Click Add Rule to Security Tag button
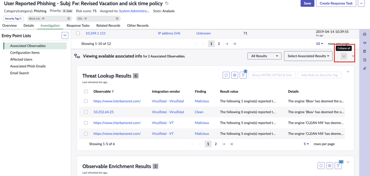The image size is (370, 176). tap(320, 75)
